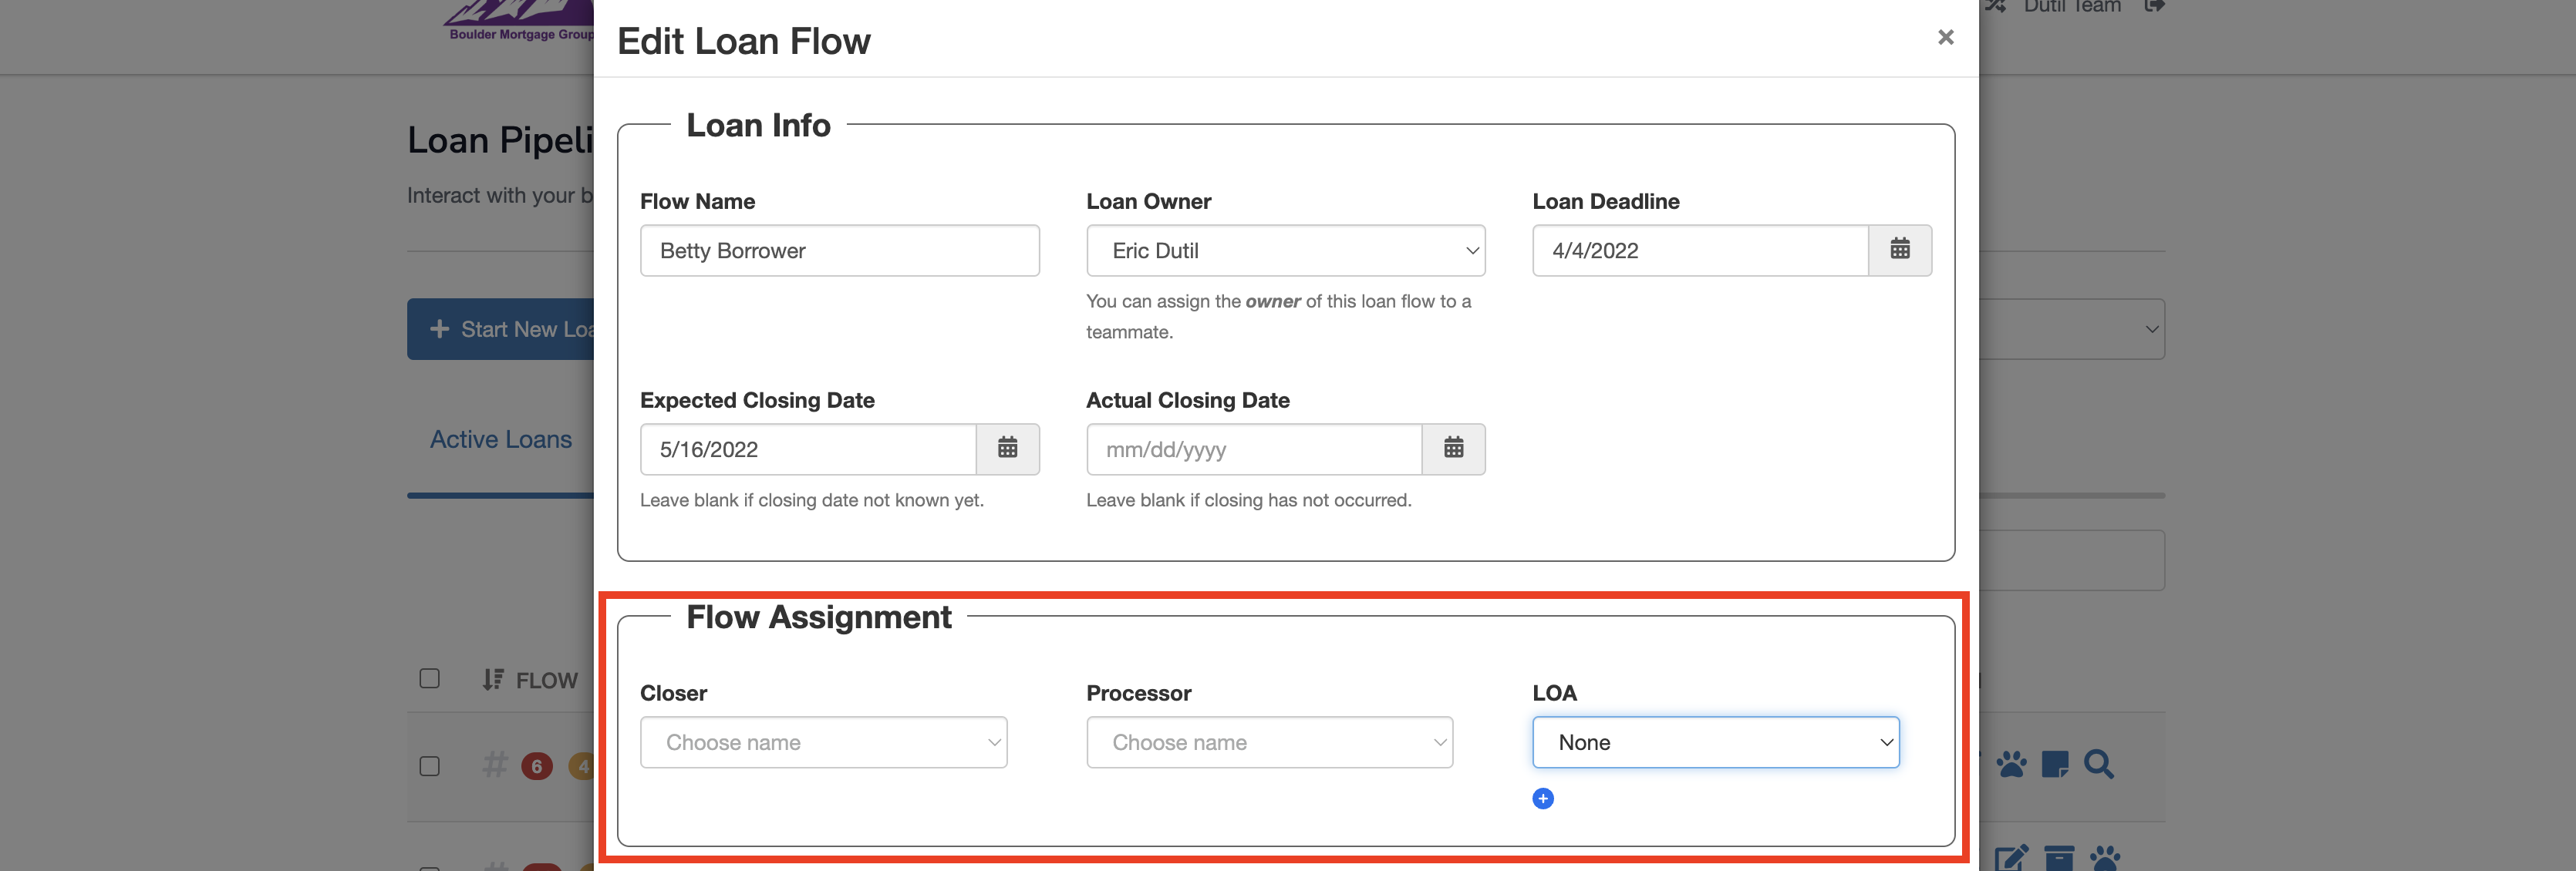This screenshot has height=871, width=2576.
Task: Open the Actual Closing Date calendar picker
Action: (x=1453, y=449)
